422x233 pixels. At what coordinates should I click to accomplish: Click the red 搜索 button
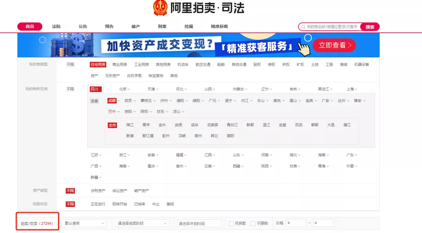[370, 27]
